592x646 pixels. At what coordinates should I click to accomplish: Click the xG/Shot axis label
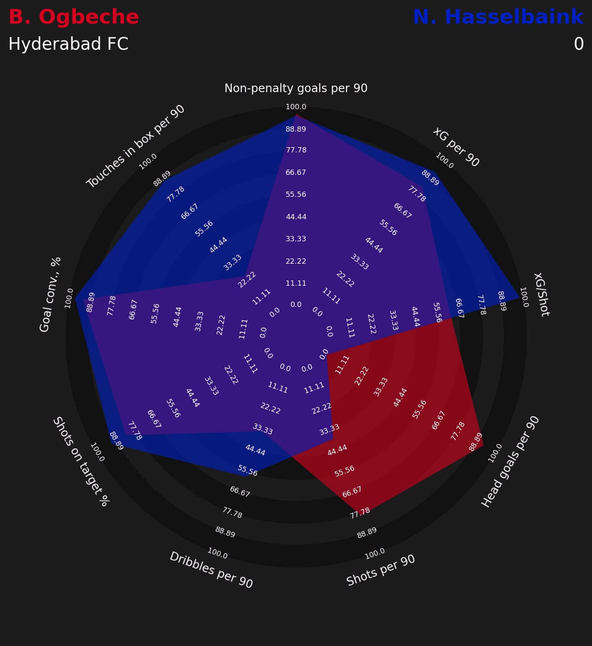click(542, 294)
